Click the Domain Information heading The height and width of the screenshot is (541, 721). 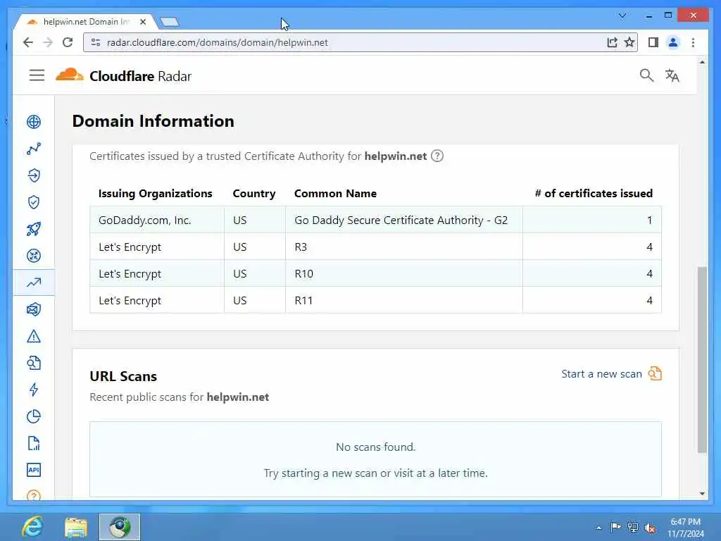[x=153, y=121]
